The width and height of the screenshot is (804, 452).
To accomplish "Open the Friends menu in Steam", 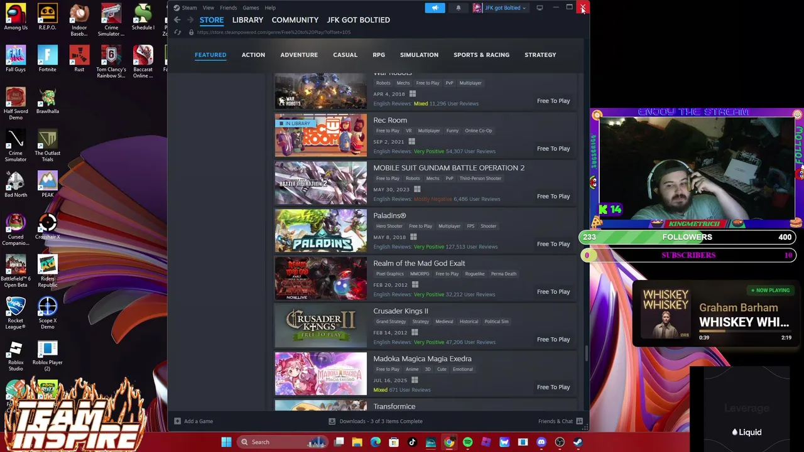I will click(228, 8).
